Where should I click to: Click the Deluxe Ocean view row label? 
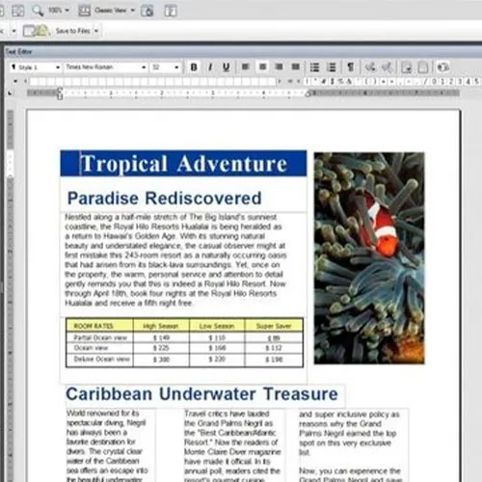102,359
